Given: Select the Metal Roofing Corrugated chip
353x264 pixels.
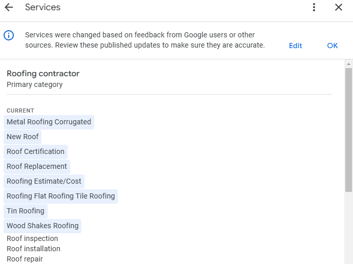Looking at the screenshot, I should click(49, 122).
